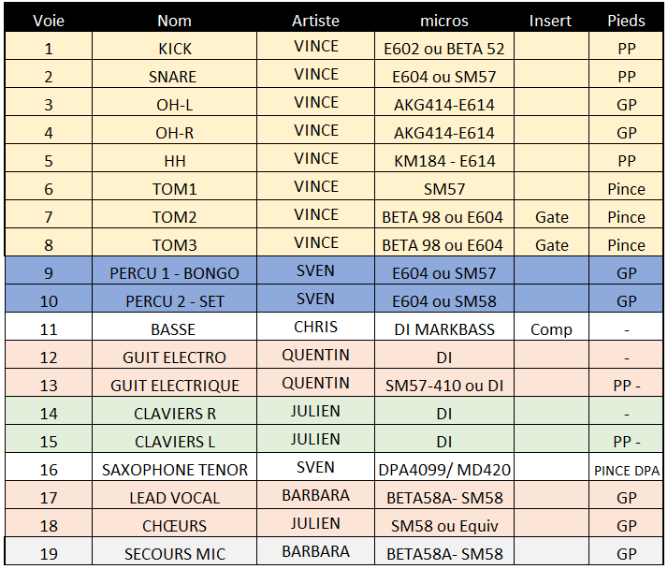The image size is (668, 569).
Task: Click the Comp insert cell
Action: click(551, 329)
